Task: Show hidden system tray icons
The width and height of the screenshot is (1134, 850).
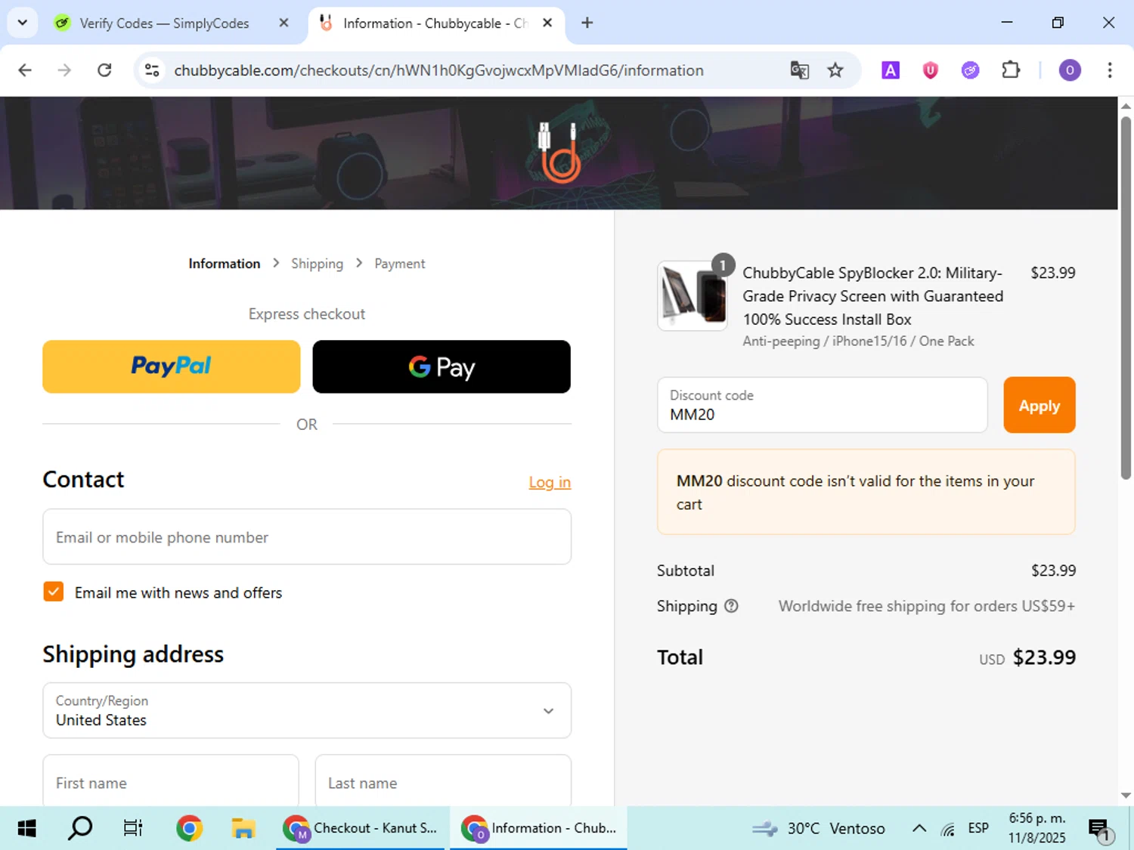Action: click(x=919, y=828)
